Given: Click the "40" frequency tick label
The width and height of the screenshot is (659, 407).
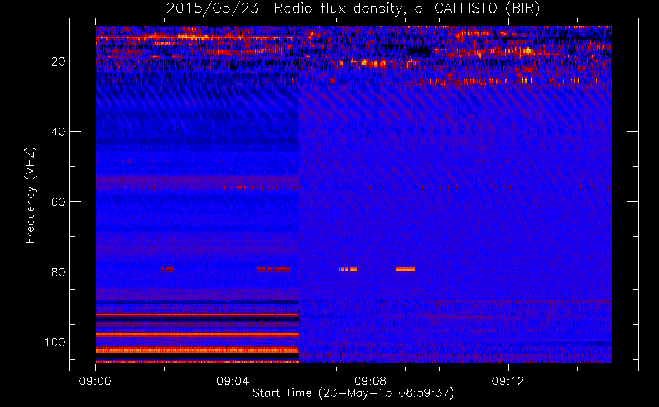Looking at the screenshot, I should point(58,132).
